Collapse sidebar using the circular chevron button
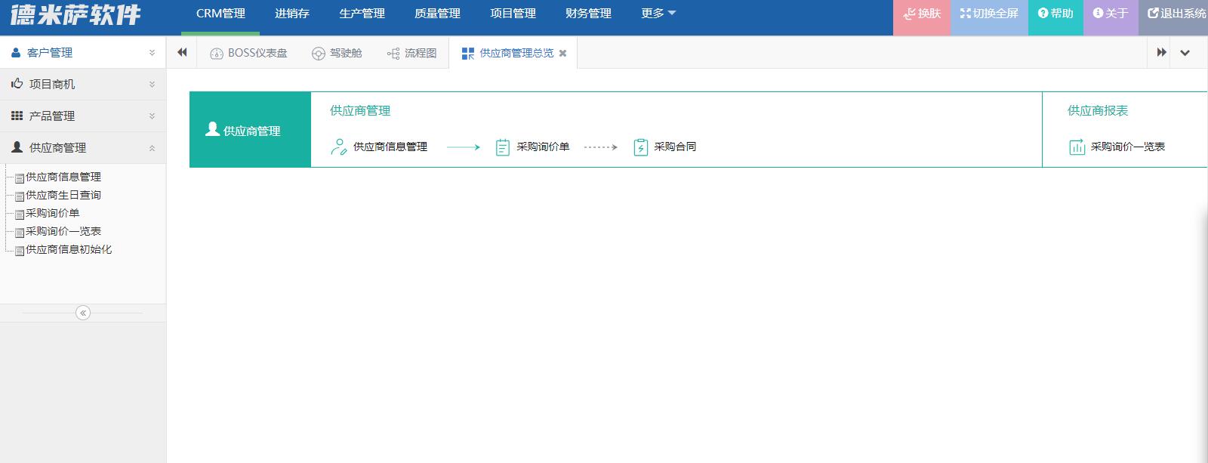This screenshot has height=463, width=1208. coord(83,313)
